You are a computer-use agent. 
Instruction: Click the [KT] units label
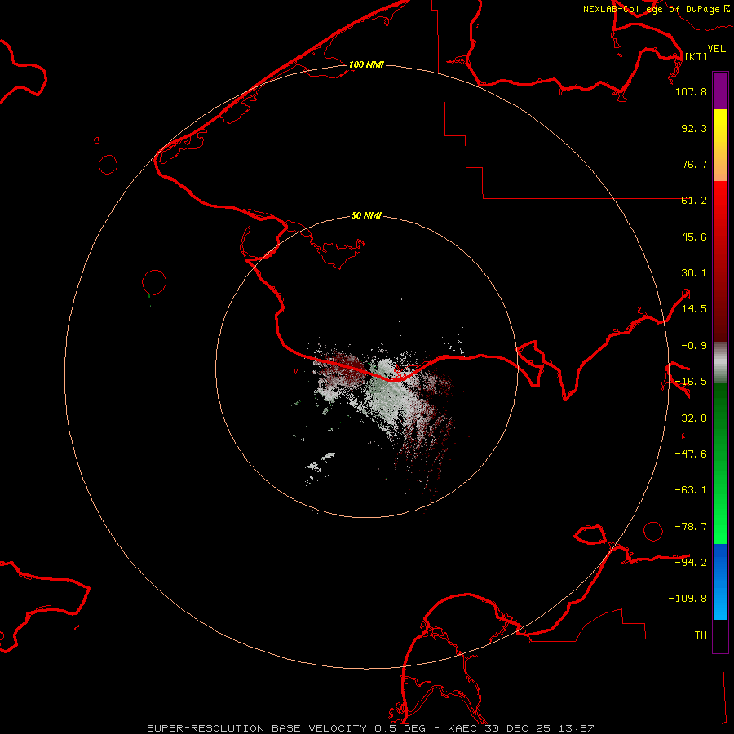[696, 56]
